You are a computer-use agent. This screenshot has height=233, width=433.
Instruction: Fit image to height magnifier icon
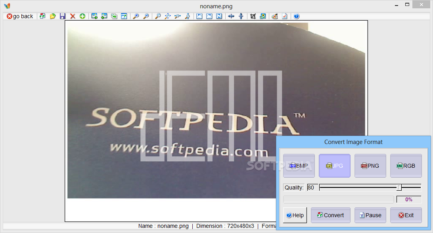pos(188,16)
